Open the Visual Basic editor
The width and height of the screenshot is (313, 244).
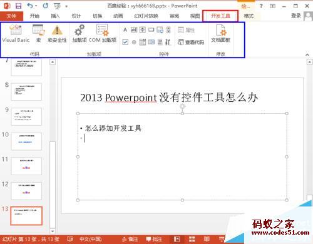(16, 34)
